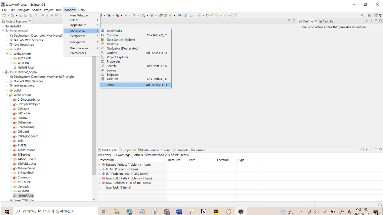Expand the HelloJSP project node
Image resolution: width=383 pixels, height=215 pixels.
pyautogui.click(x=3, y=26)
